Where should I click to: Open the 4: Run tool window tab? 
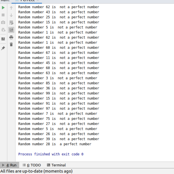coord(10,165)
